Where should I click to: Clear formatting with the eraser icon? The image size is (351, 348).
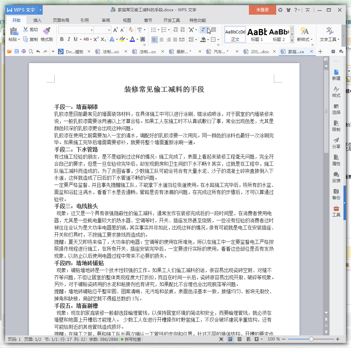coord(131,30)
